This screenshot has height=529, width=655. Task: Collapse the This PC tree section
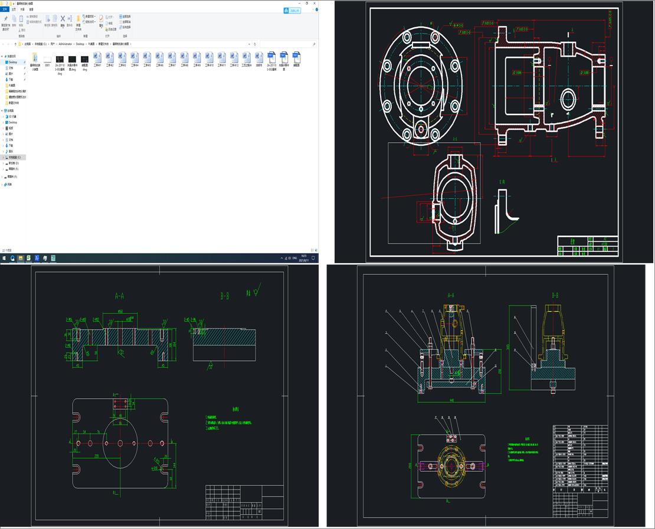(2, 111)
